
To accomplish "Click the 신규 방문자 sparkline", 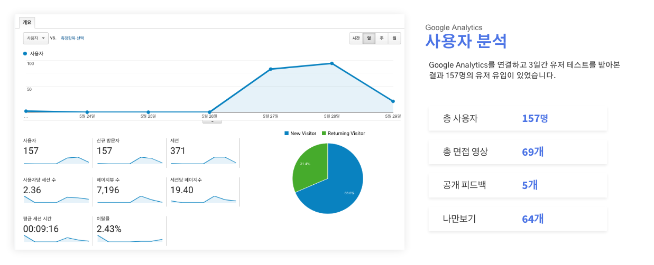I will [x=130, y=160].
